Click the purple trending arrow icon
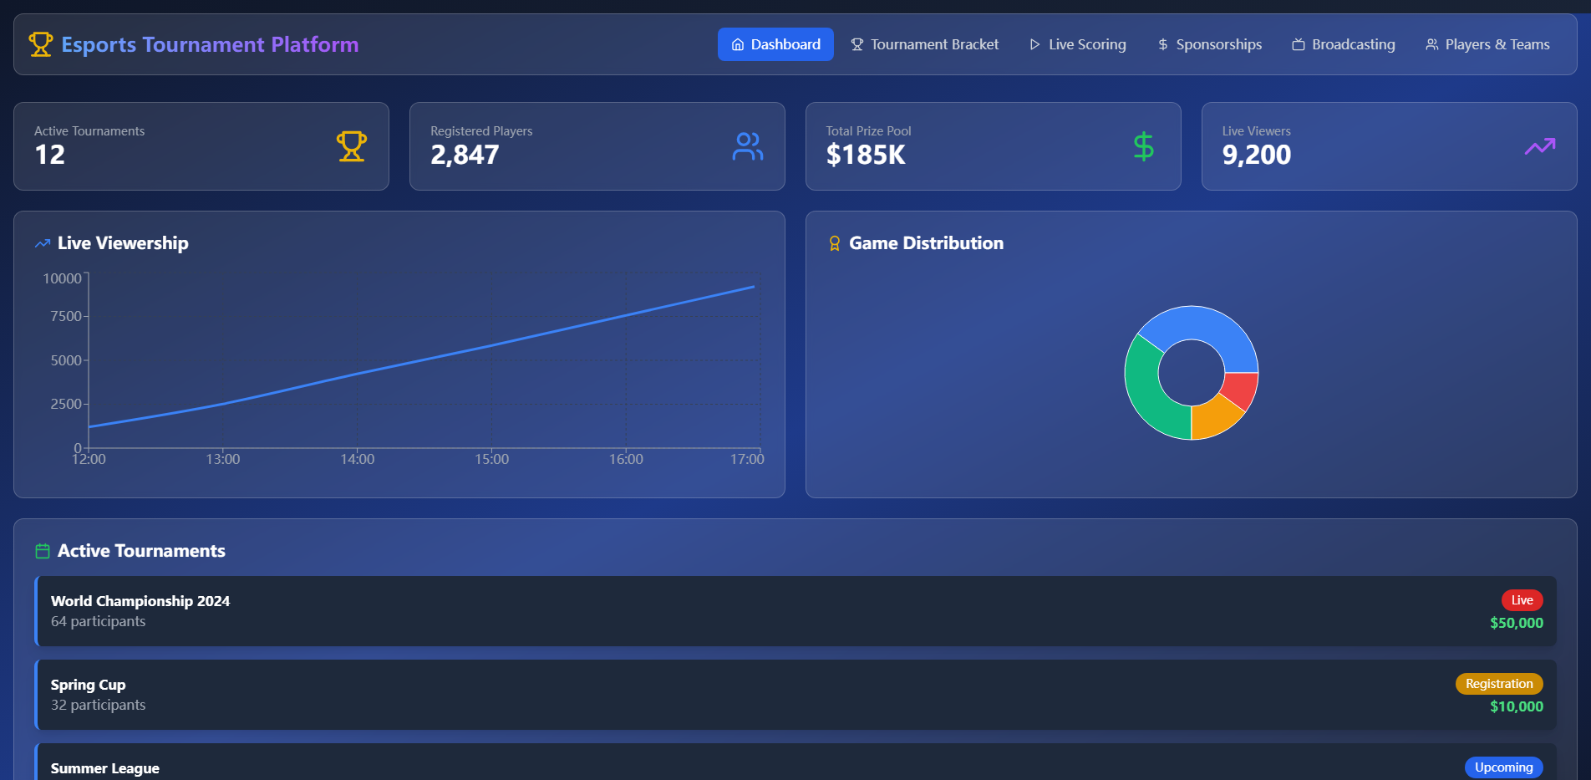Image resolution: width=1591 pixels, height=780 pixels. [1539, 146]
